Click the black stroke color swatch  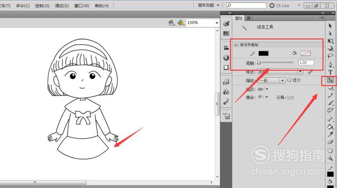(x=263, y=54)
